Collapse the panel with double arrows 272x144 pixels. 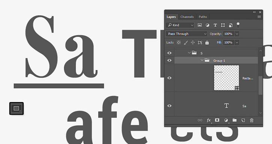click(x=254, y=12)
